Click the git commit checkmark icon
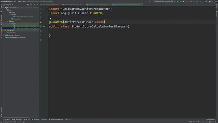The height and width of the screenshot is (123, 218). 197,2
